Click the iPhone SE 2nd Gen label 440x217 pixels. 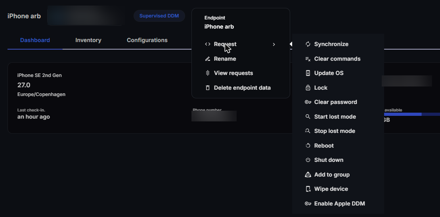pyautogui.click(x=40, y=75)
